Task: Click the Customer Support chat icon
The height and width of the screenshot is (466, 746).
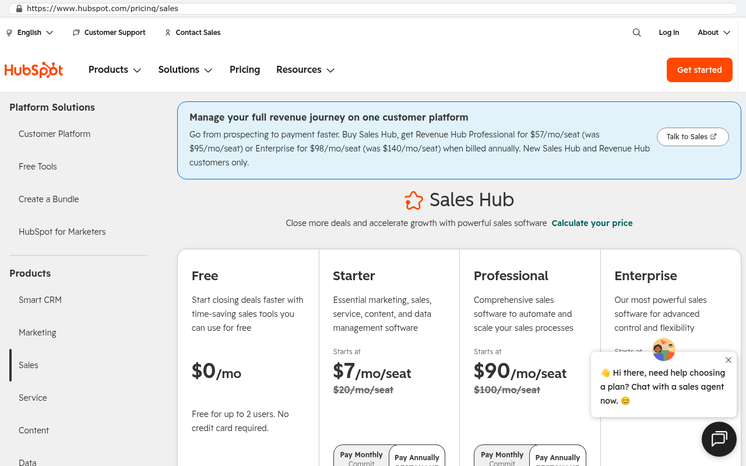Action: pos(76,33)
